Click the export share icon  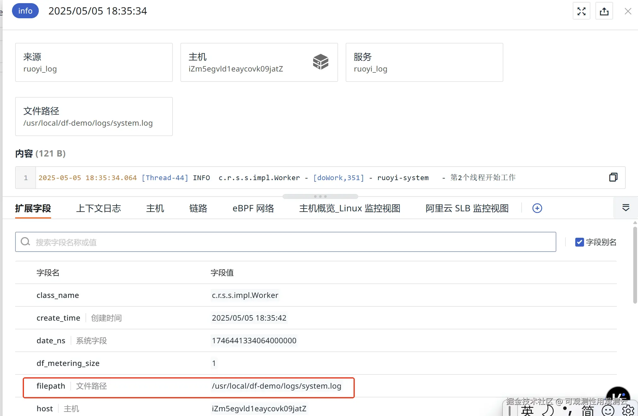(604, 11)
